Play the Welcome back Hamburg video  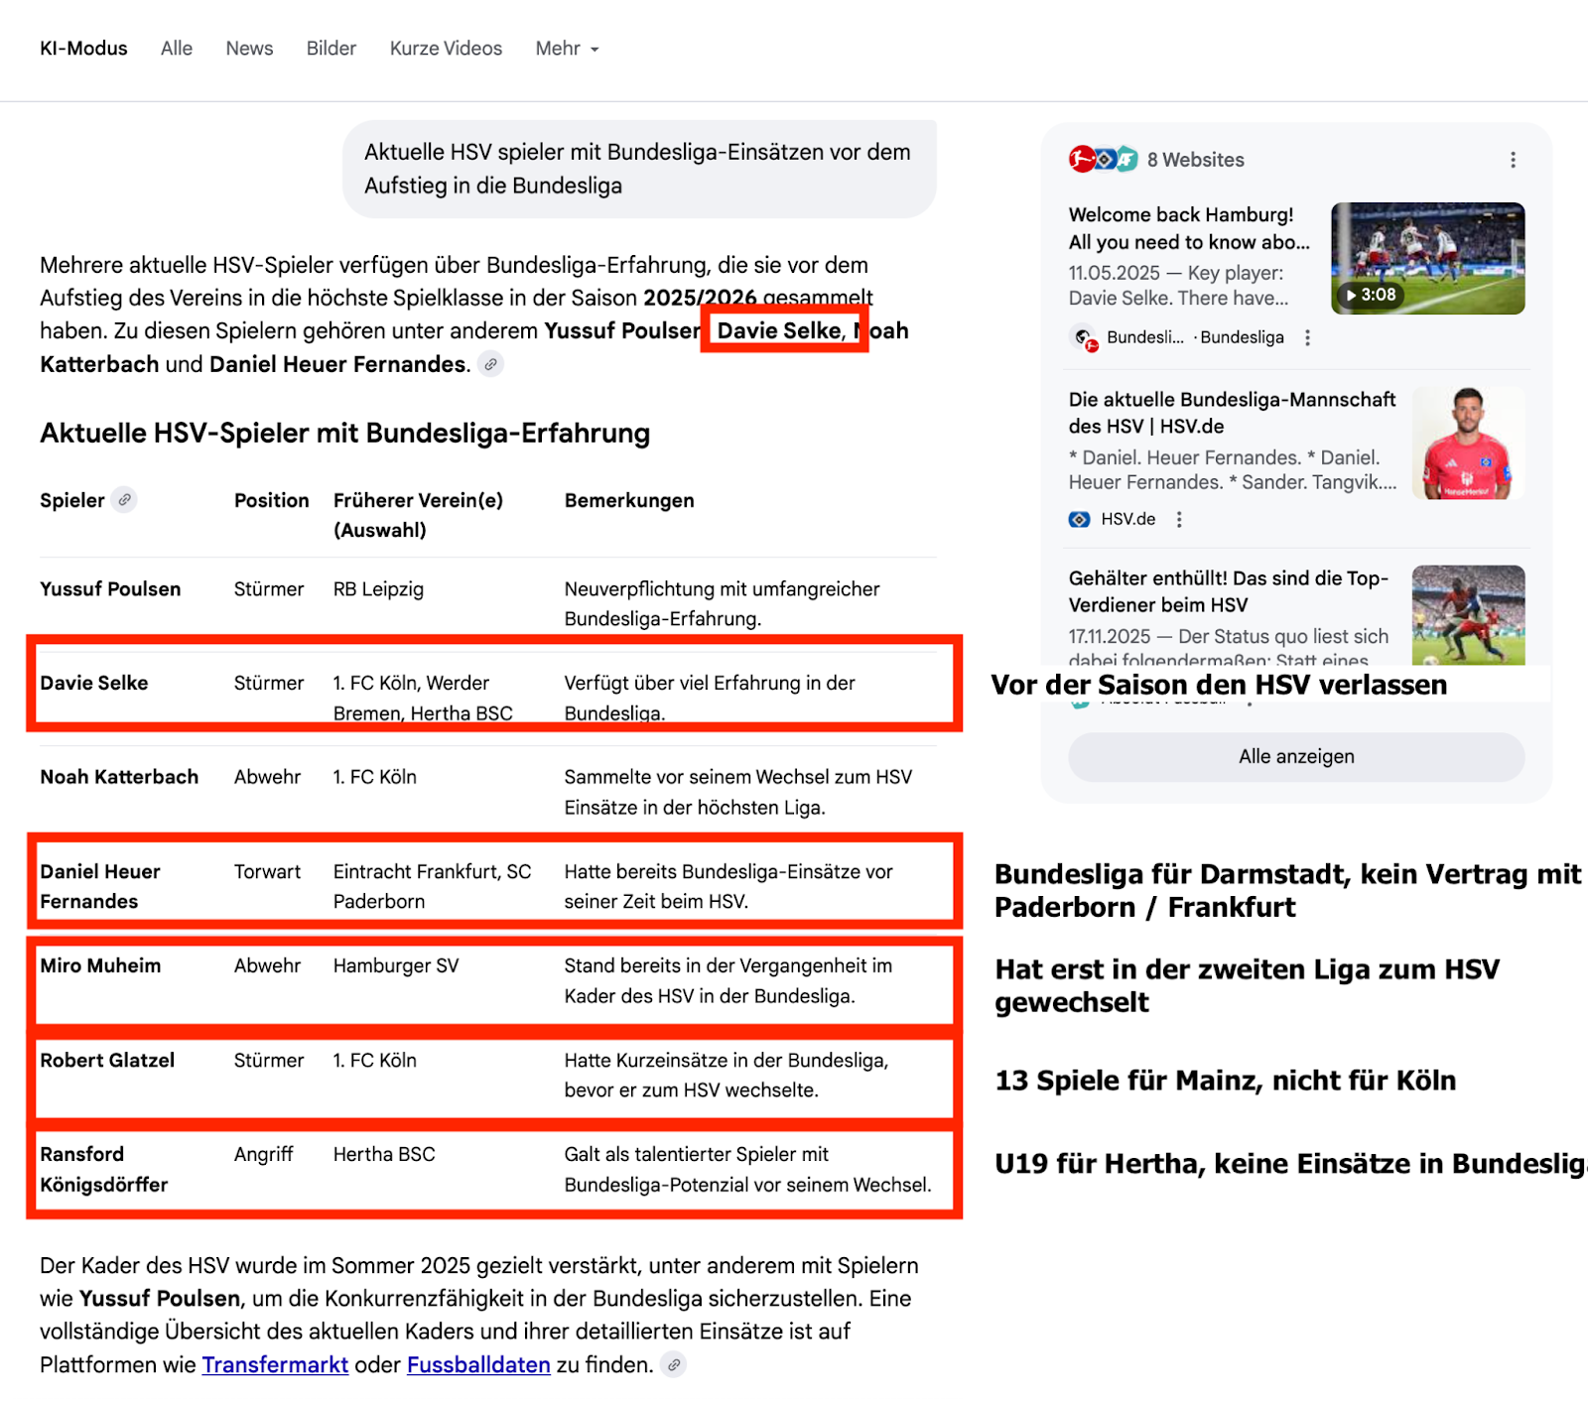1426,258
